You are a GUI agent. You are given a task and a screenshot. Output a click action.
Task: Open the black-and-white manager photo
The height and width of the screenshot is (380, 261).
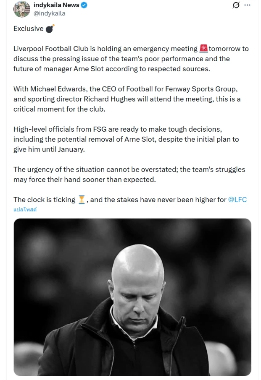(x=132, y=297)
